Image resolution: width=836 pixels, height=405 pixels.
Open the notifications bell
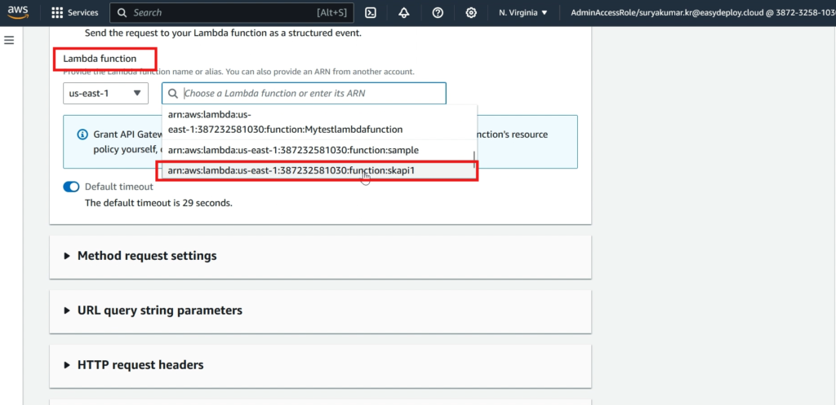click(404, 13)
